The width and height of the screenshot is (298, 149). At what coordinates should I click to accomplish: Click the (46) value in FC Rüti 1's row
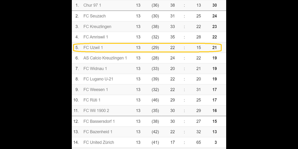pyautogui.click(x=155, y=100)
